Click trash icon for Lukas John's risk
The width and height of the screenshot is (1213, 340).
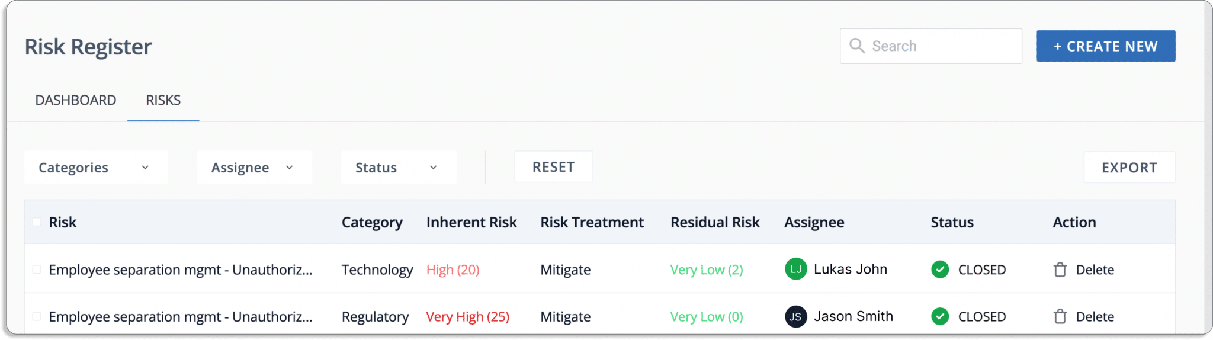click(1060, 270)
